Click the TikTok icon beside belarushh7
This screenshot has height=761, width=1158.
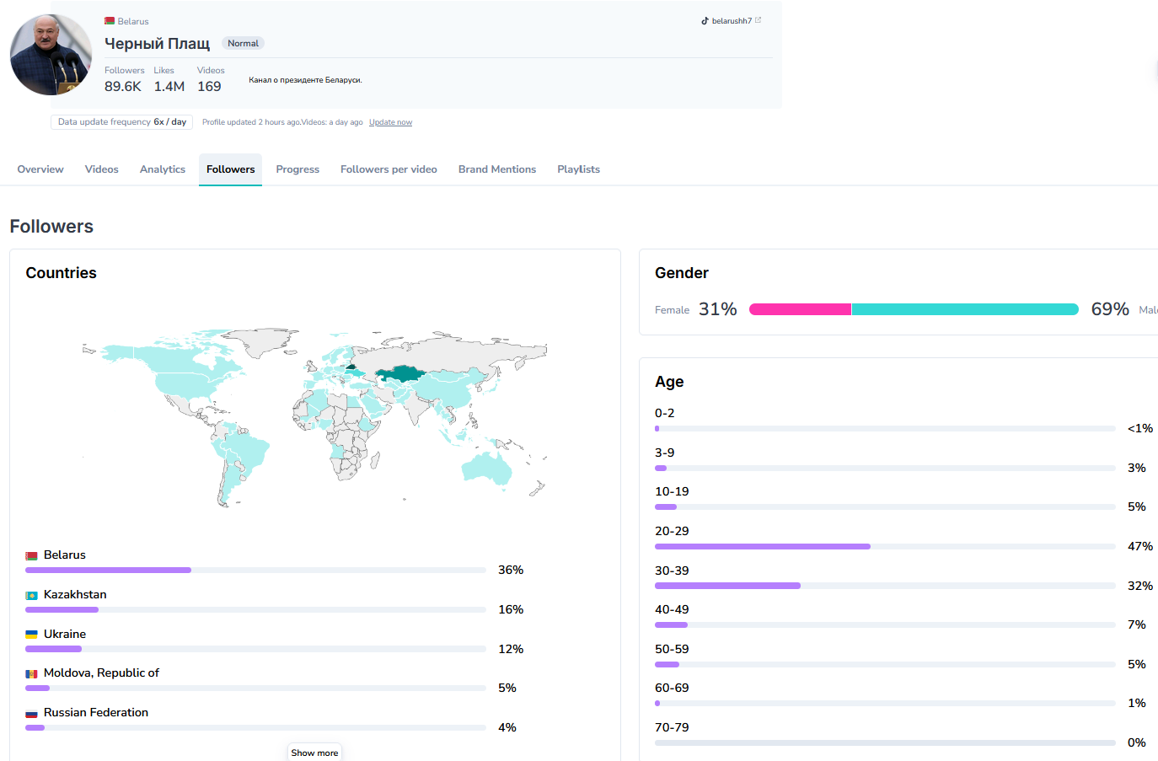click(705, 21)
